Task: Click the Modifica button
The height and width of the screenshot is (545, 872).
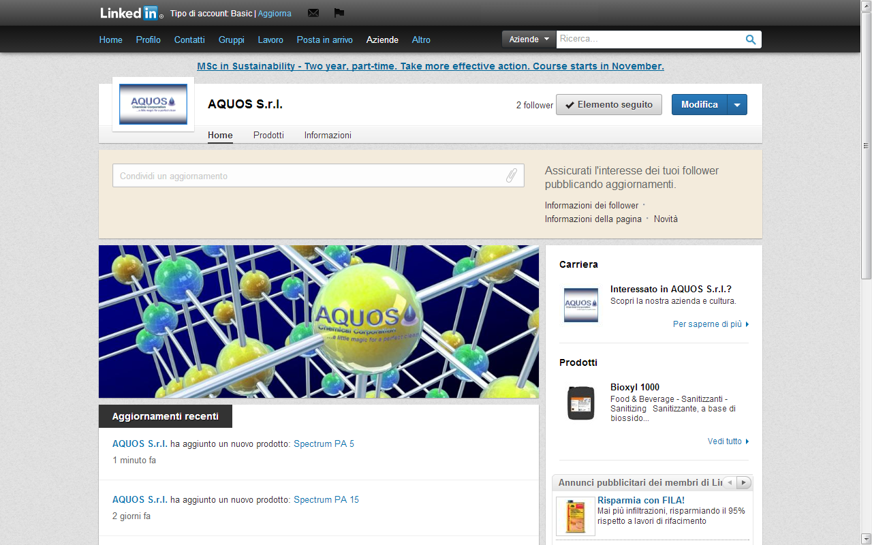Action: pos(700,105)
